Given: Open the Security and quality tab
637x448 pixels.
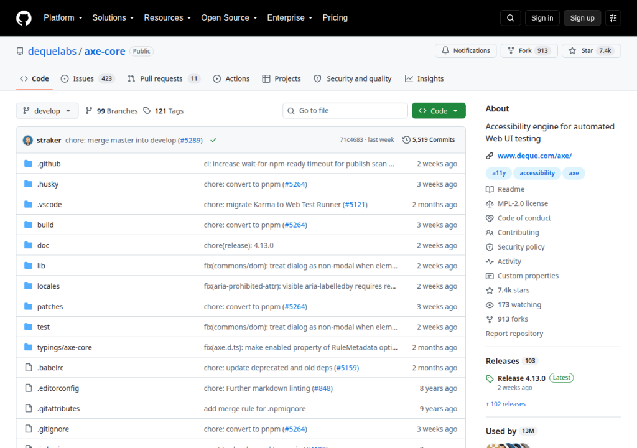Looking at the screenshot, I should (353, 79).
